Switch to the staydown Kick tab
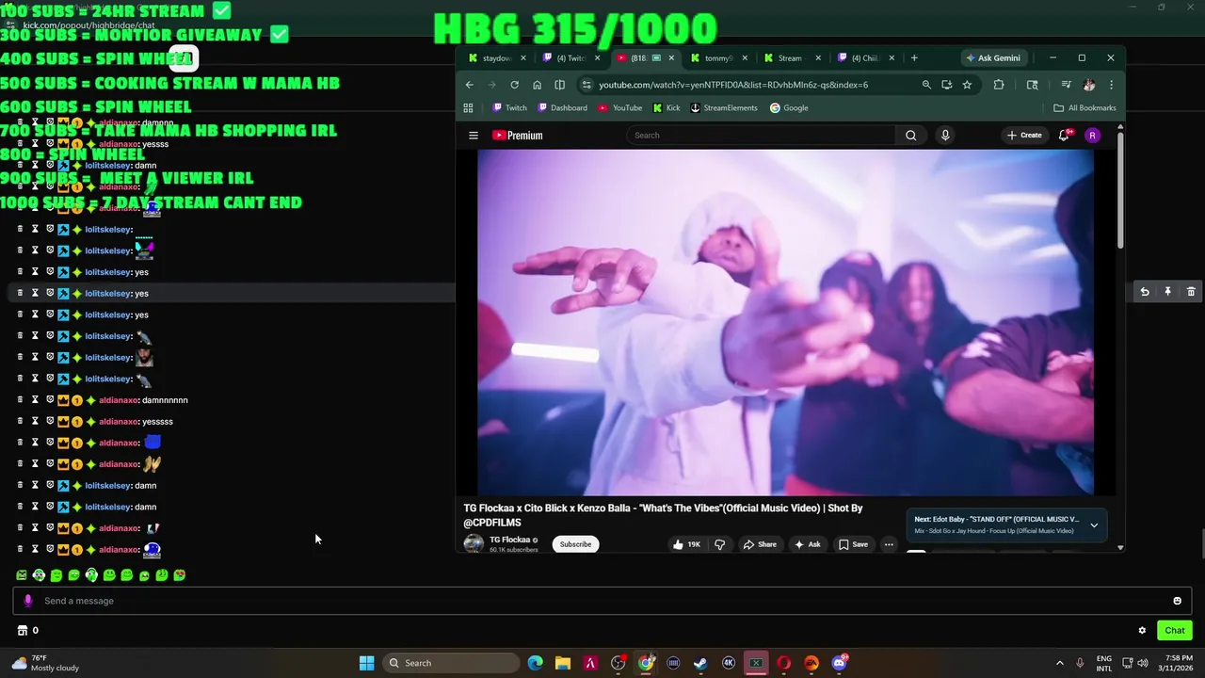The height and width of the screenshot is (678, 1205). pos(496,58)
